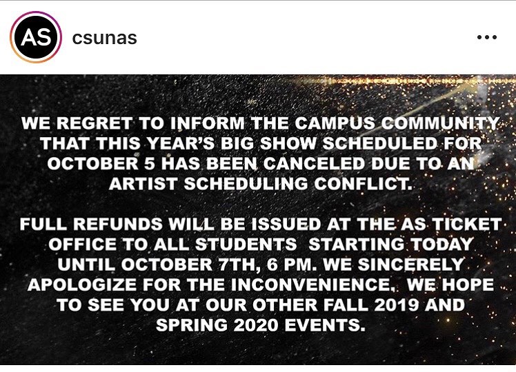Image resolution: width=516 pixels, height=372 pixels.
Task: Click the 'ARTIST SCHEDULING CONFLICT' line
Action: (x=260, y=184)
